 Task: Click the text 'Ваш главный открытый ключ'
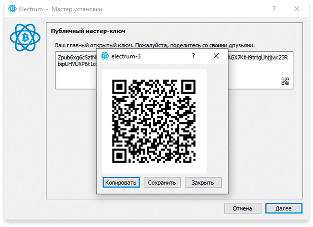(x=94, y=45)
